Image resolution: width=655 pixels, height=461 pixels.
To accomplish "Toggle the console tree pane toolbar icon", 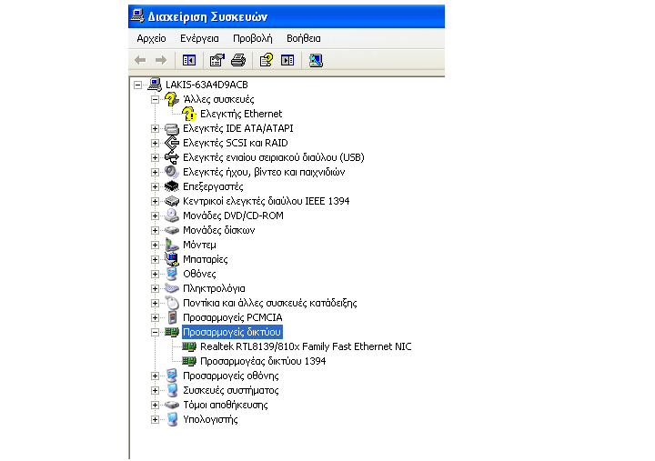I will pyautogui.click(x=189, y=61).
